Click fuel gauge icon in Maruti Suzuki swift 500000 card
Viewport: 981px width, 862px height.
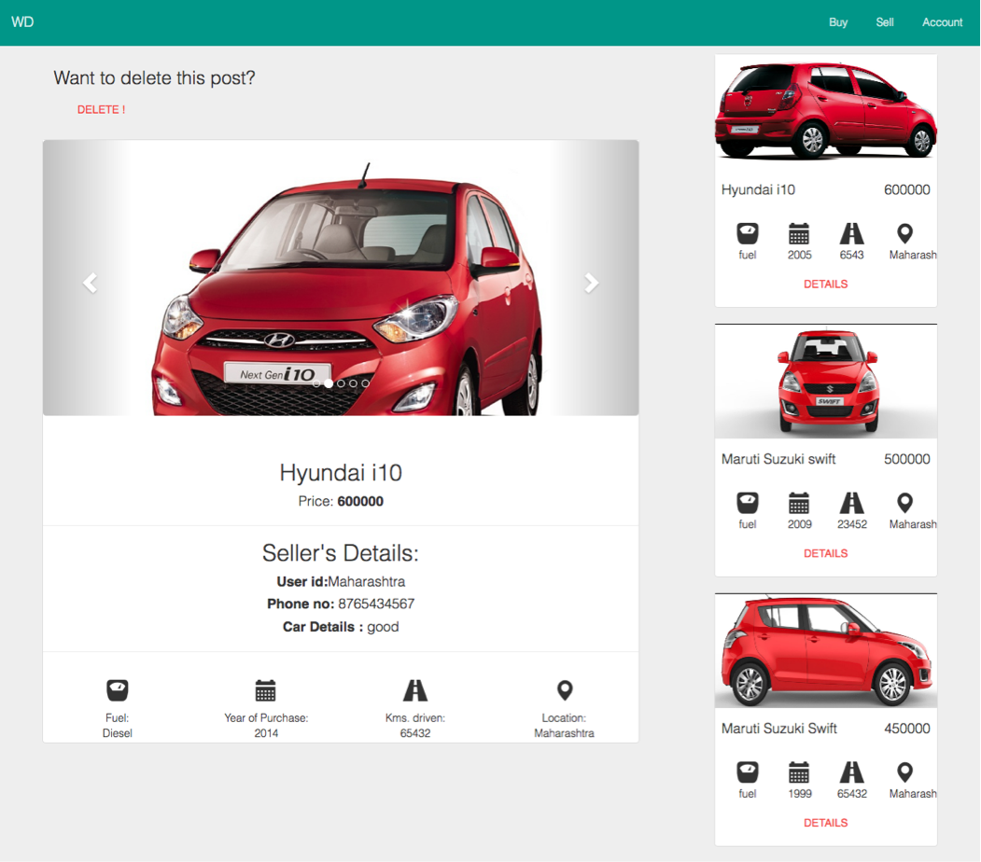click(x=748, y=503)
